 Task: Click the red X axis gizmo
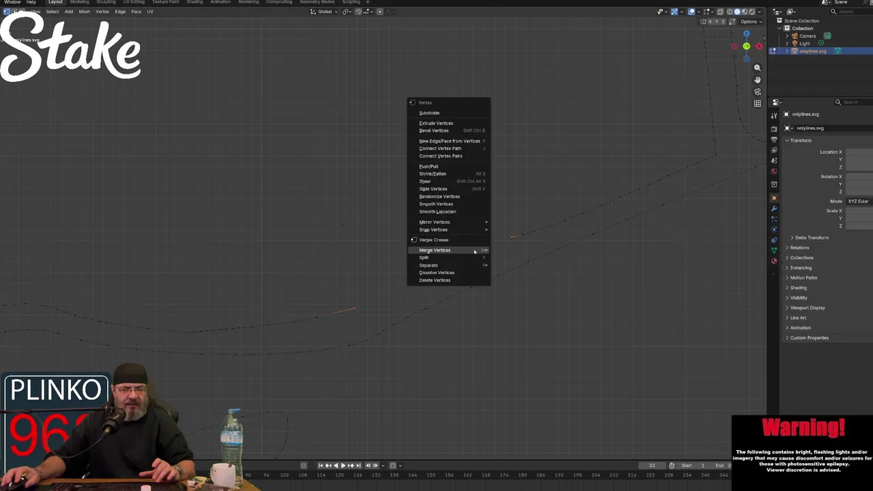coord(759,46)
